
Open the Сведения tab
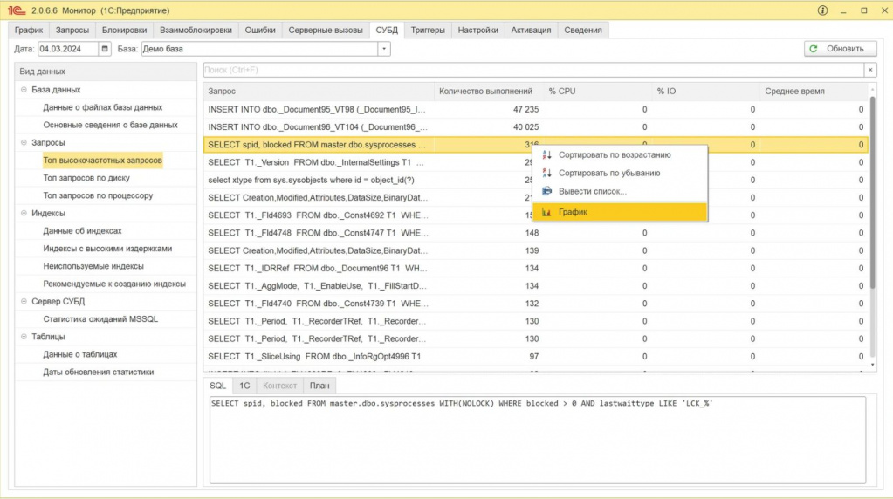pyautogui.click(x=582, y=31)
